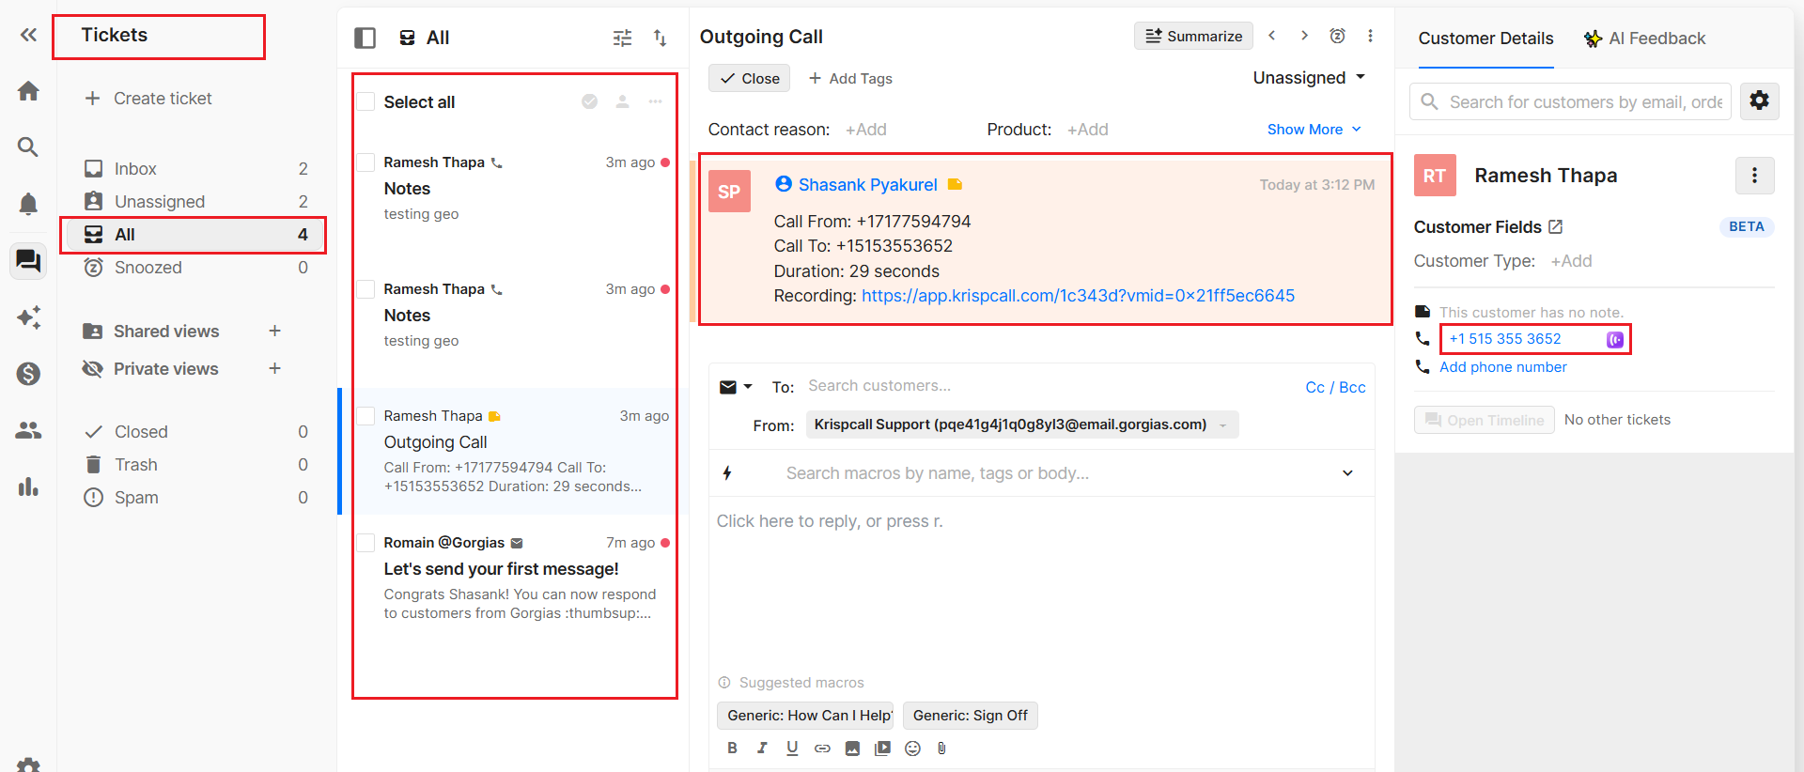1804x772 pixels.
Task: Apply bold formatting in reply editor
Action: point(732,748)
